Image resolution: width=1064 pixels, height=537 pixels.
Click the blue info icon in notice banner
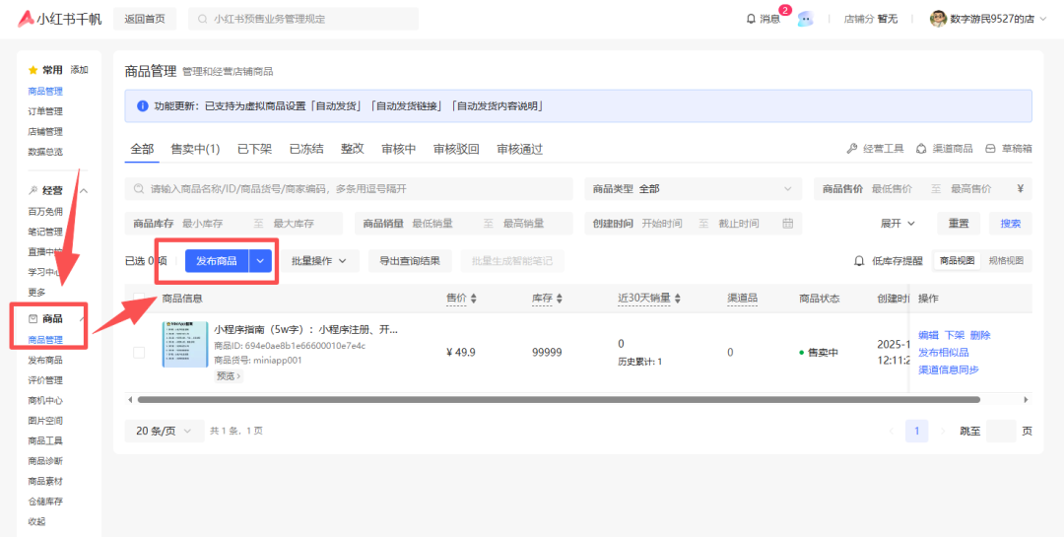pyautogui.click(x=143, y=105)
